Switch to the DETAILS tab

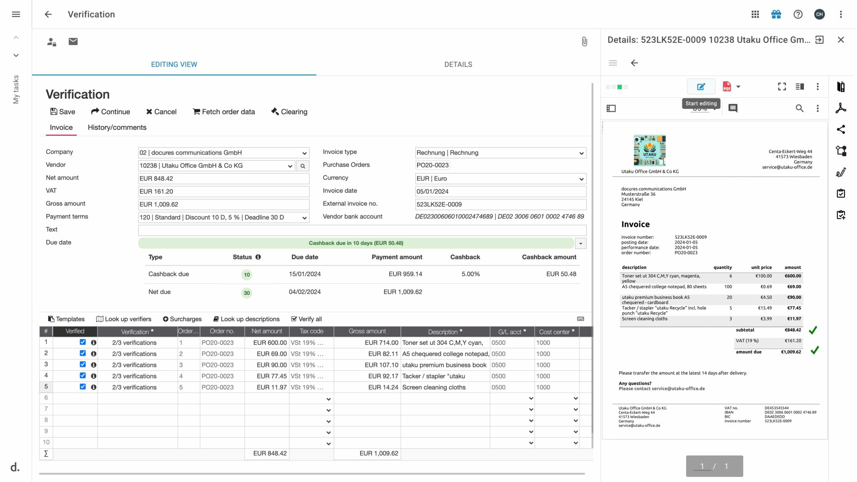coord(458,64)
